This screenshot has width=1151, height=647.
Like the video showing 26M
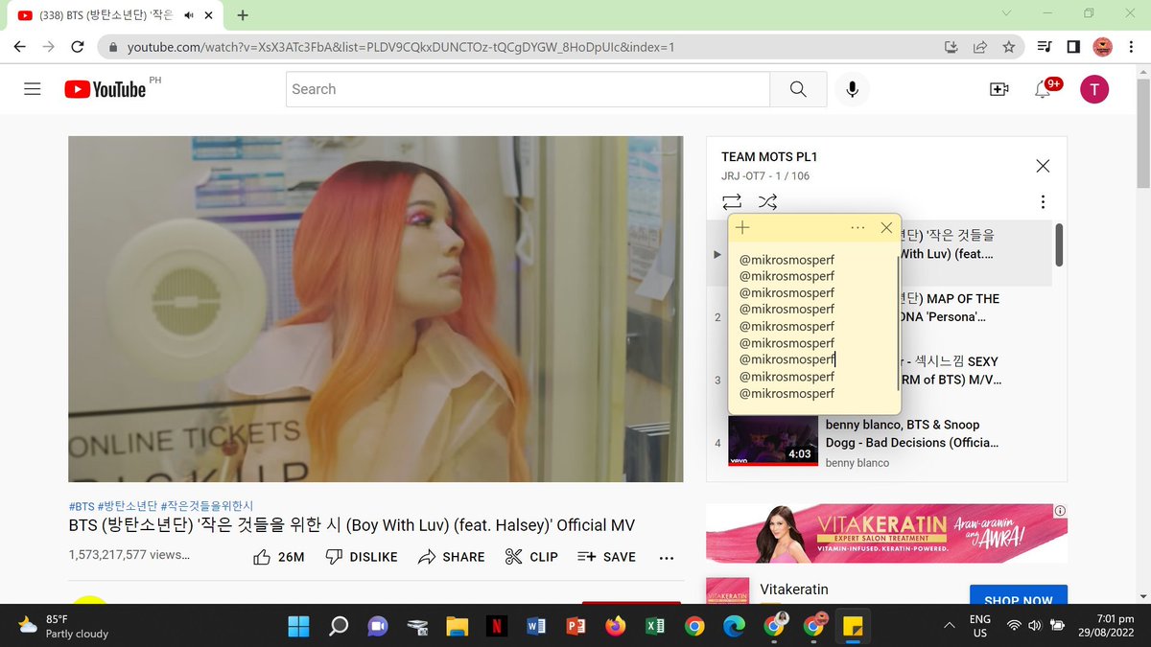(x=278, y=557)
